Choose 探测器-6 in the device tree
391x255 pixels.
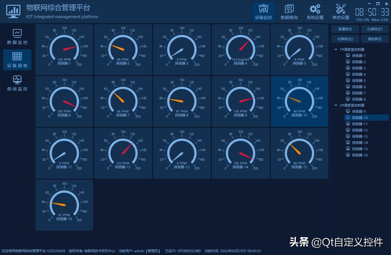[x=359, y=87]
